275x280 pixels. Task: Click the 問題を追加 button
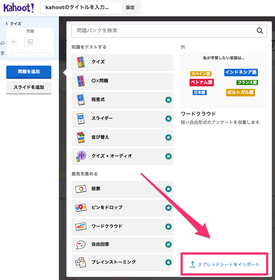pos(29,72)
